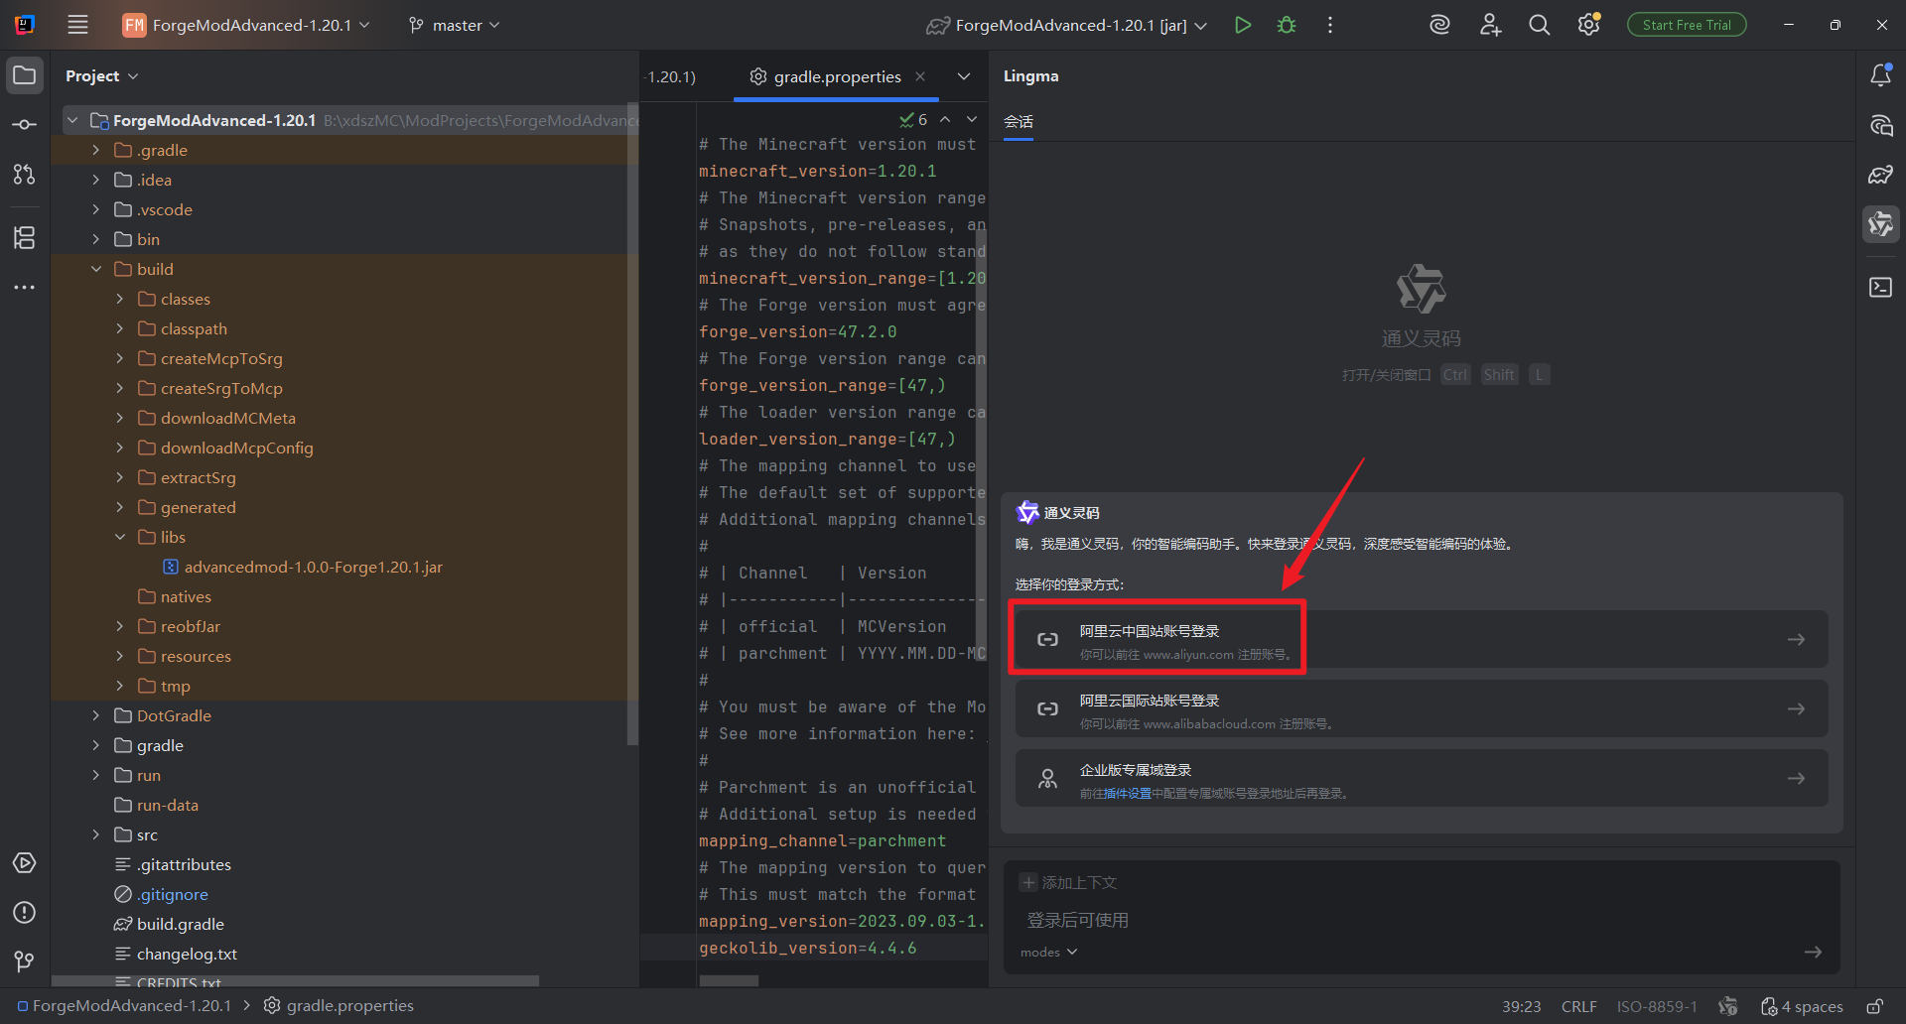This screenshot has width=1906, height=1024.
Task: Click the Debug bug icon
Action: (1287, 25)
